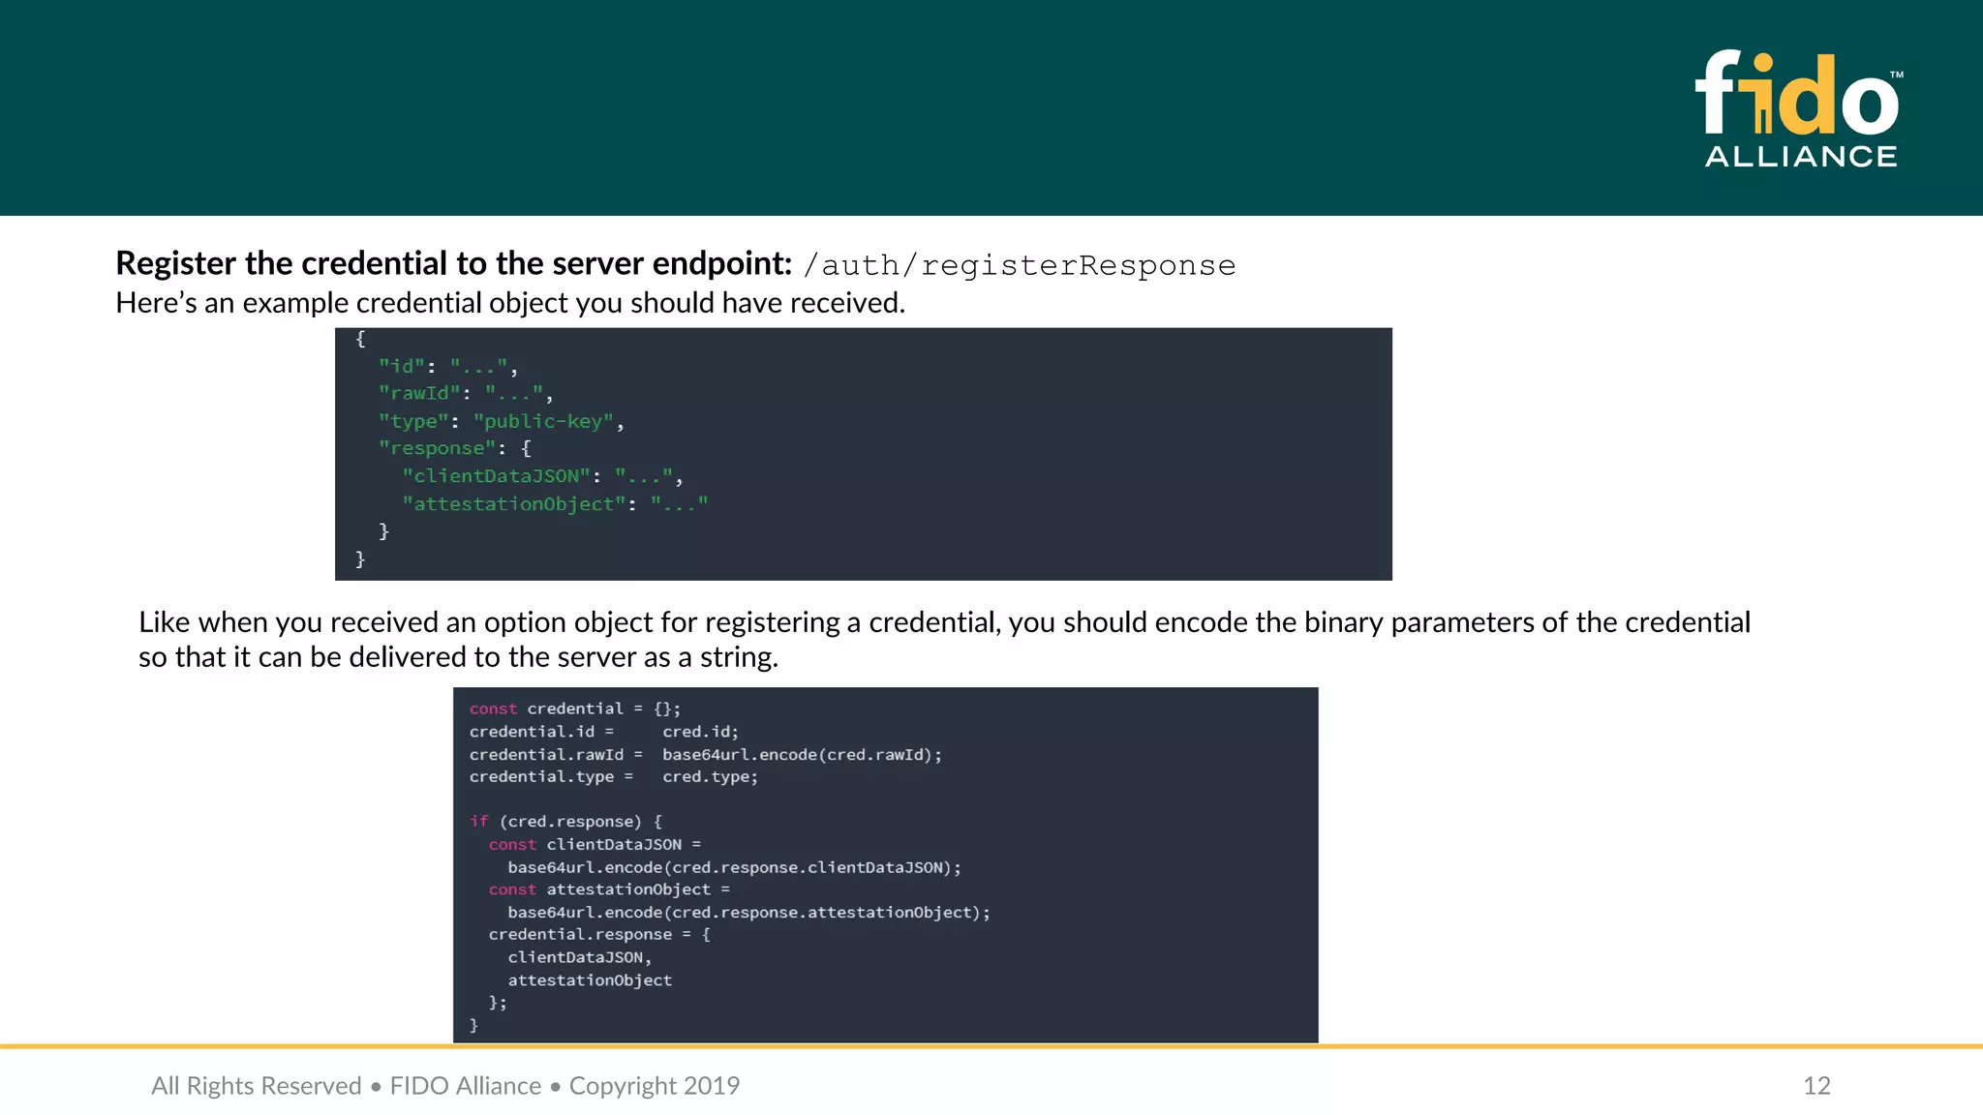Click the heading 'Register the credential to the server endpoint'
Image resolution: width=1983 pixels, height=1115 pixels.
(454, 263)
